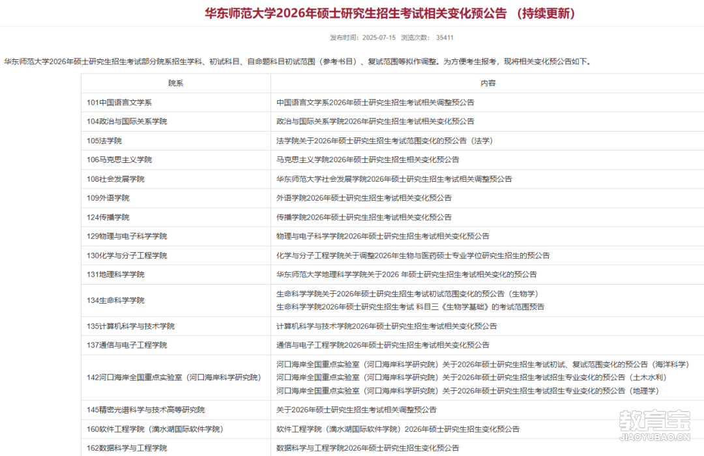This screenshot has width=704, height=456.
Task: Select the 104政治与国际关系学院 cell
Action: [175, 121]
